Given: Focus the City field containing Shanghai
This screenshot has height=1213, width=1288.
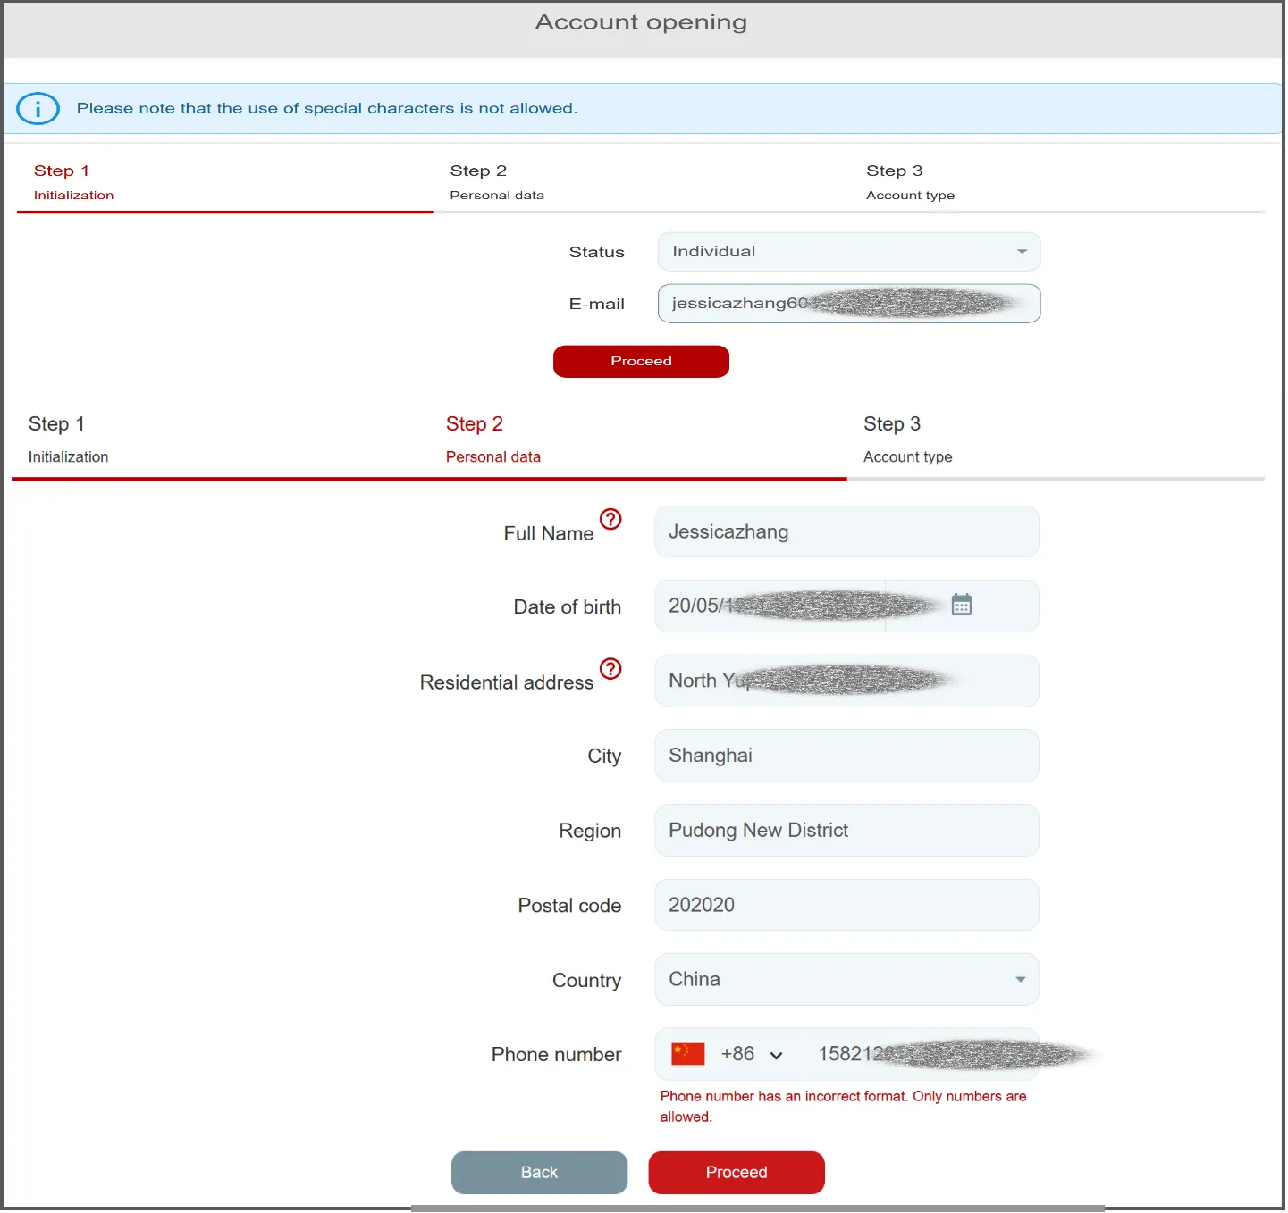Looking at the screenshot, I should click(x=846, y=756).
